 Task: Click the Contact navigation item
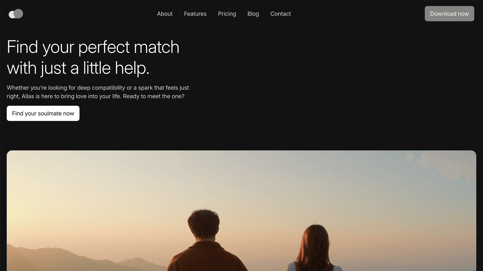click(281, 14)
